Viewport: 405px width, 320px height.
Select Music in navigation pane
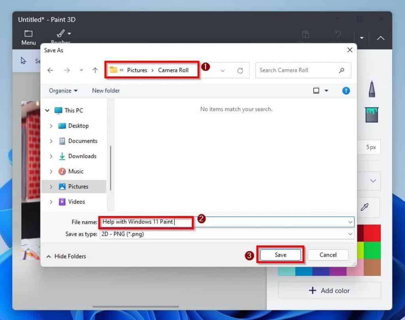[x=76, y=172]
